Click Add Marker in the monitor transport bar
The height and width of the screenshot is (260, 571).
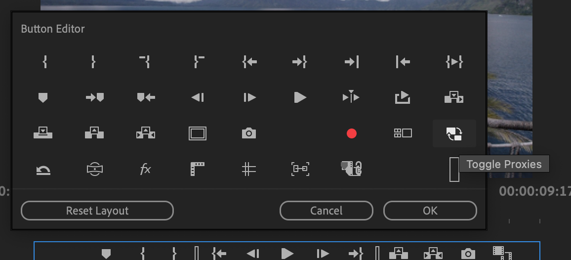tap(106, 254)
